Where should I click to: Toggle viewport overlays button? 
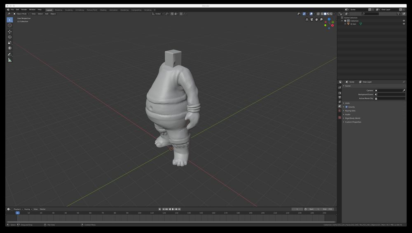tap(311, 14)
